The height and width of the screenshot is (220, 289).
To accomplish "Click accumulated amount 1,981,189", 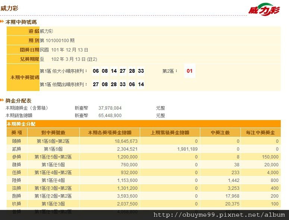I will point(188,149).
